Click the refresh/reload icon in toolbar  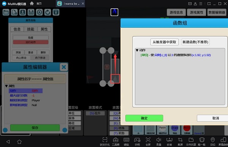click(47, 13)
